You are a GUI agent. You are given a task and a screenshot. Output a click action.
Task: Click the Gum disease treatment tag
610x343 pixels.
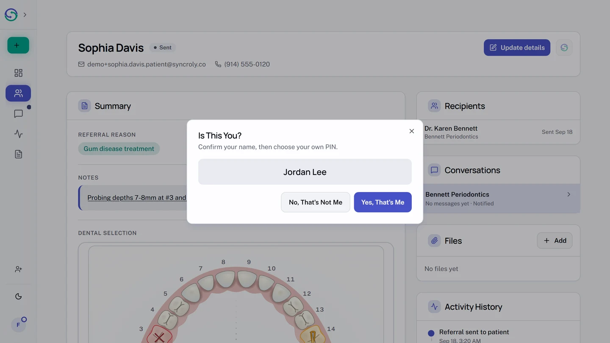119,149
